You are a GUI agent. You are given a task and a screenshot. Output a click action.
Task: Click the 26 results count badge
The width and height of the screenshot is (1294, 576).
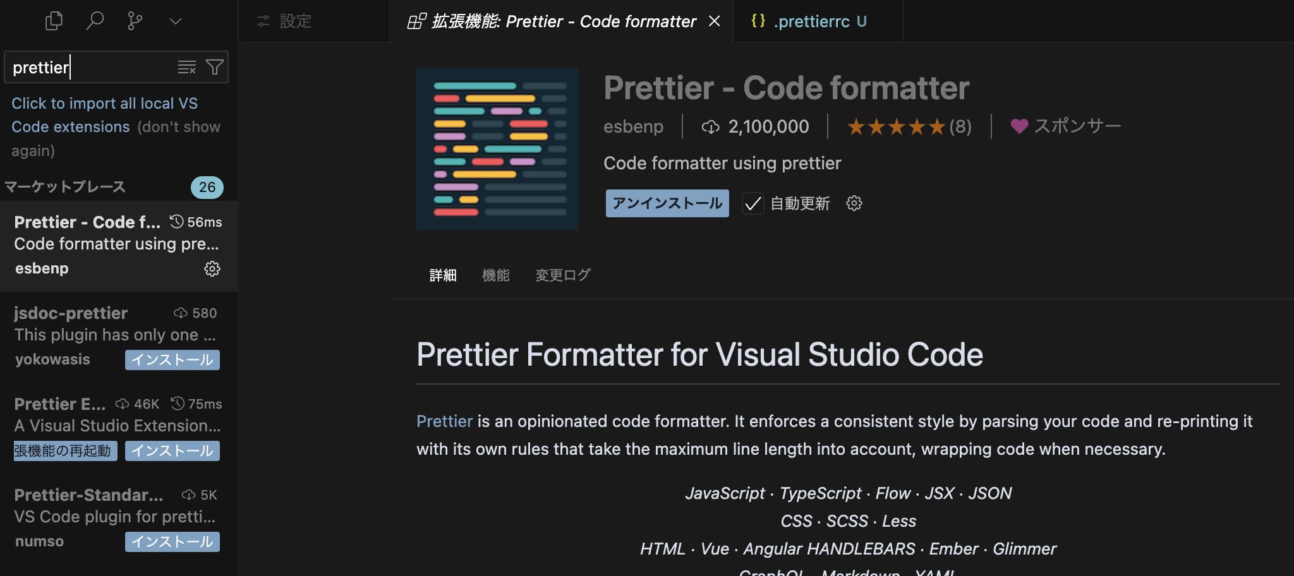pos(207,187)
